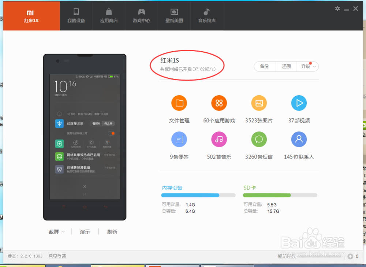Screen dimensions: 366x267
Task: Close the phone assistant window
Action: click(355, 9)
